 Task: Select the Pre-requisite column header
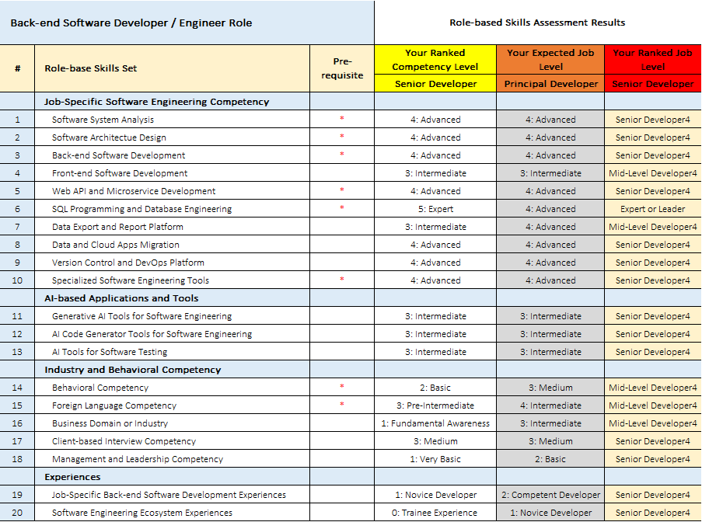[342, 68]
